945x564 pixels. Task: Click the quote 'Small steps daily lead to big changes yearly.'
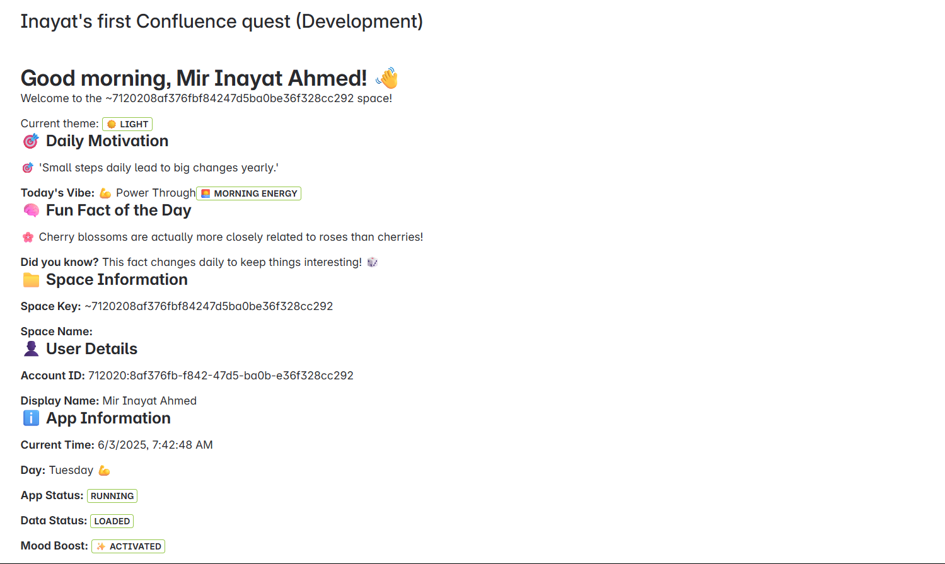(x=159, y=168)
